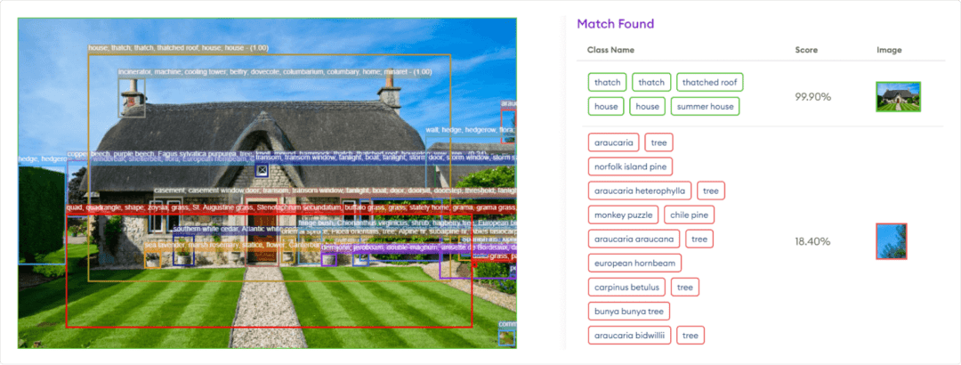Viewport: 961px width, 365px height.
Task: Select the 'thatched roof' class tag
Action: pos(709,83)
